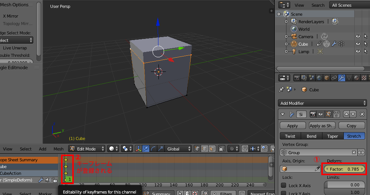Open the Constraints properties tab chain icon
The height and width of the screenshot is (195, 370).
[x=334, y=78]
